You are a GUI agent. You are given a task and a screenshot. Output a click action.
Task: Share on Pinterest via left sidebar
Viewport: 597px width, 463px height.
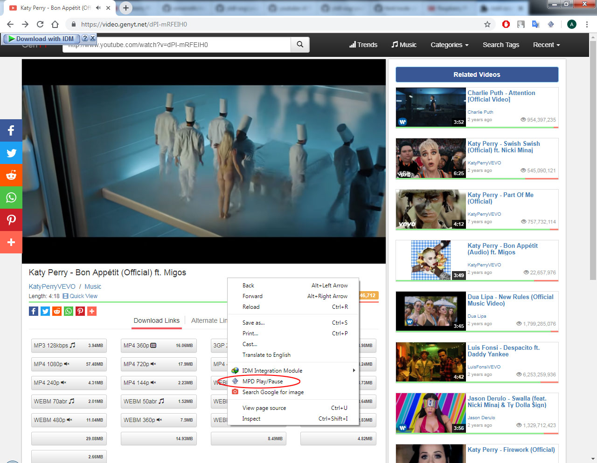(11, 220)
